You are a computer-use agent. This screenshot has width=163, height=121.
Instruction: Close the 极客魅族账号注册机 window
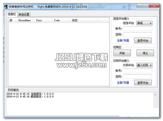point(154,6)
